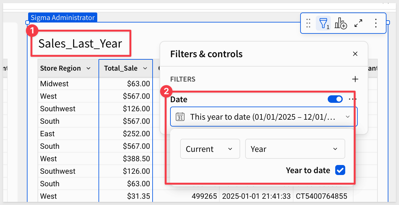The image size is (399, 205).
Task: Open the three-dot element menu in toolbar
Action: (376, 23)
